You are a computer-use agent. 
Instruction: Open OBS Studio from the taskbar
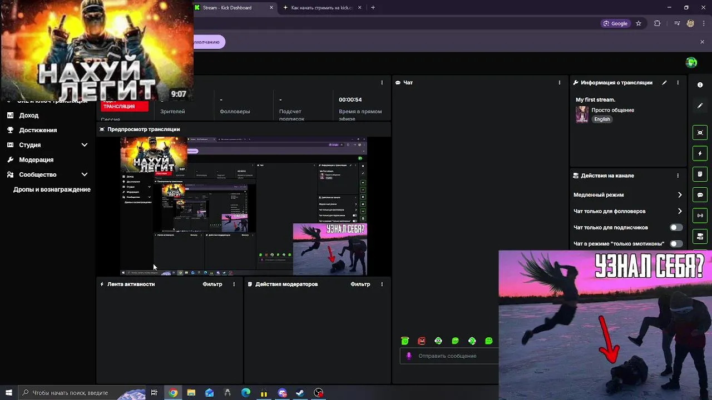click(318, 393)
